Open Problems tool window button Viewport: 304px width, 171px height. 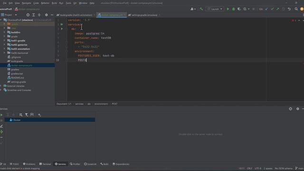click(x=29, y=164)
